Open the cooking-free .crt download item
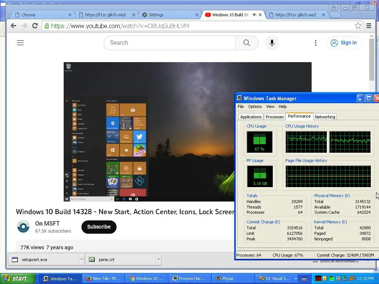The image size is (379, 284). pos(121,260)
